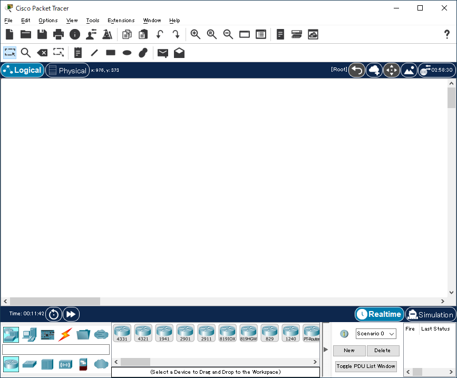Image resolution: width=457 pixels, height=378 pixels.
Task: Open the contents help question mark
Action: click(x=446, y=34)
